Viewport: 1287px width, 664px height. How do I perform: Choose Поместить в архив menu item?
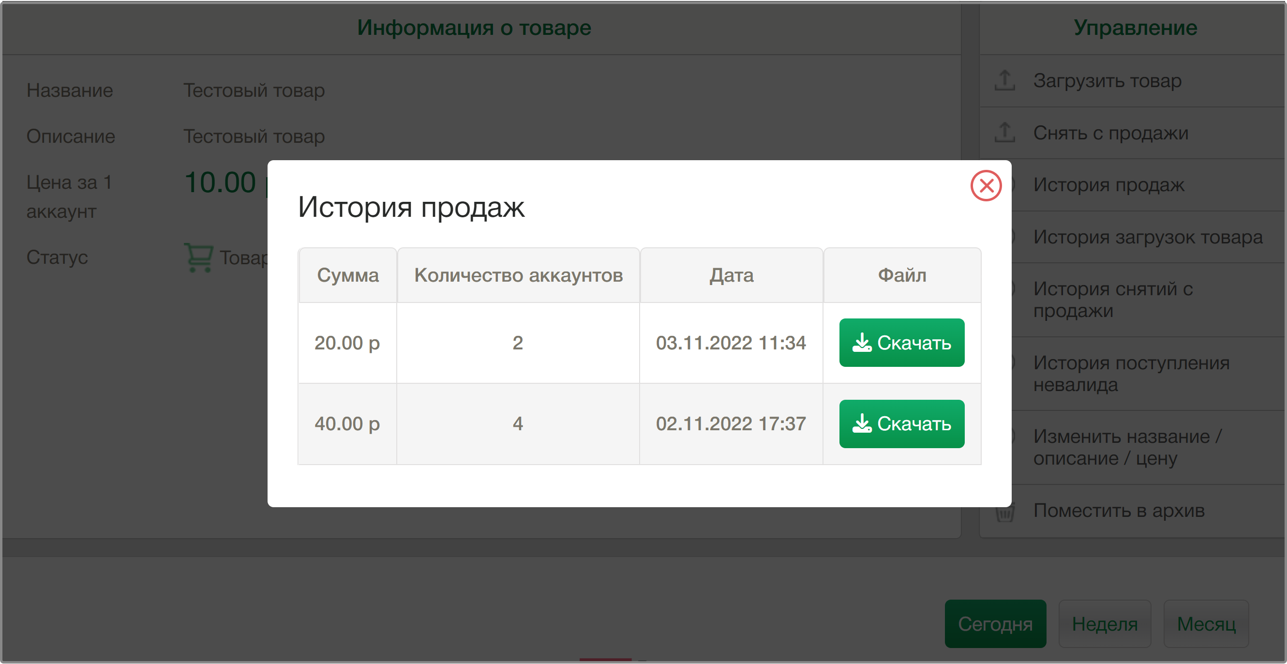click(1132, 511)
